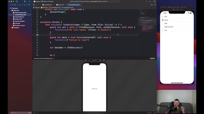This screenshot has height=114, width=204.
Task: Select the Issue navigator warning icon
Action: 20,5
